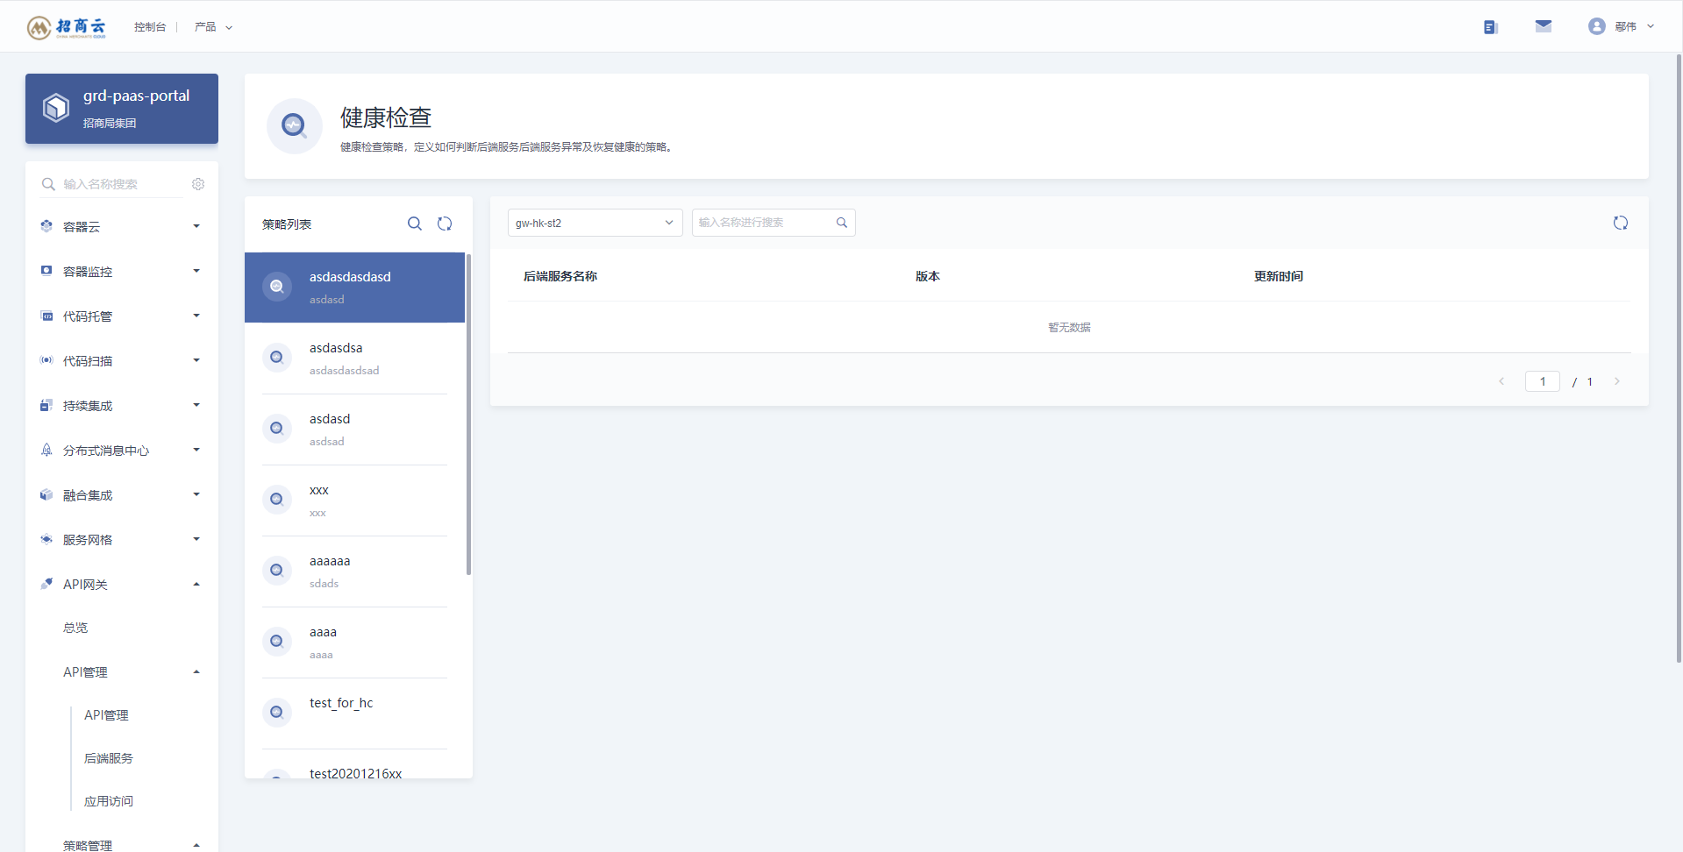Click the user avatar icon
Viewport: 1683px width, 852px height.
[x=1596, y=26]
